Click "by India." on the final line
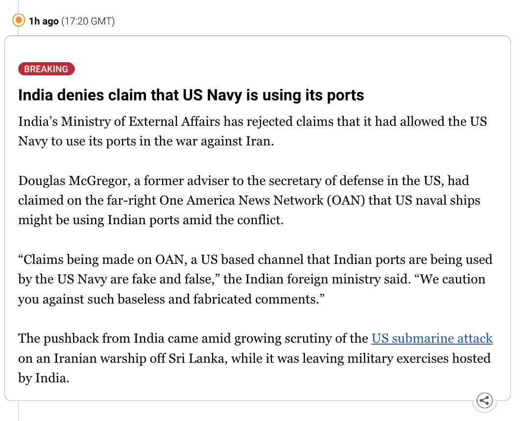Screen dimensions: 527x421 tap(44, 378)
